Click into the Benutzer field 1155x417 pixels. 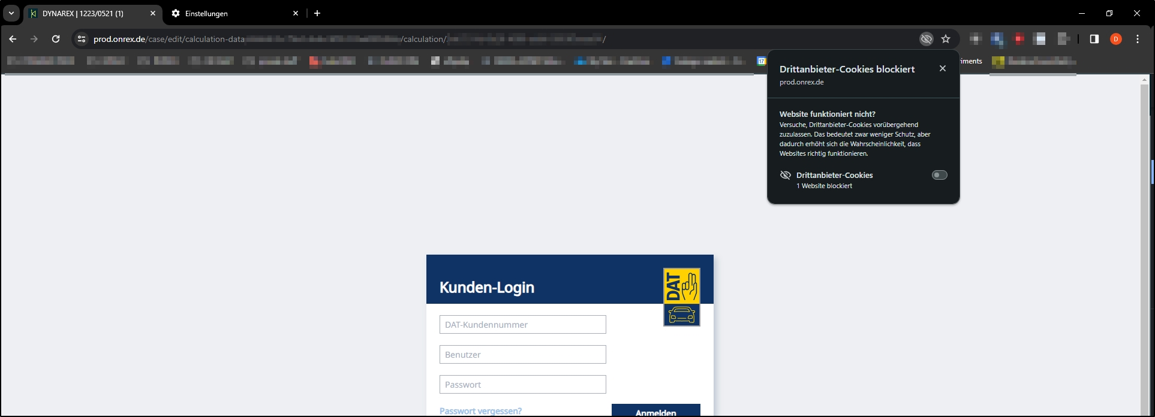point(522,355)
